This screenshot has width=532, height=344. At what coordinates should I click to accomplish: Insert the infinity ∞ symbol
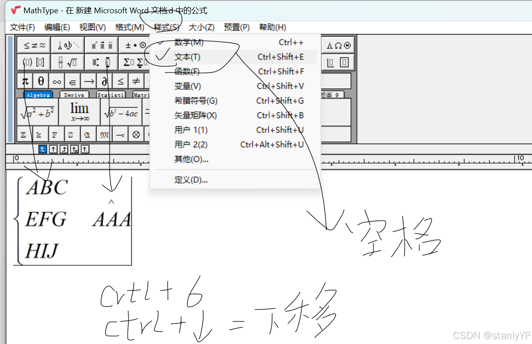coord(56,81)
